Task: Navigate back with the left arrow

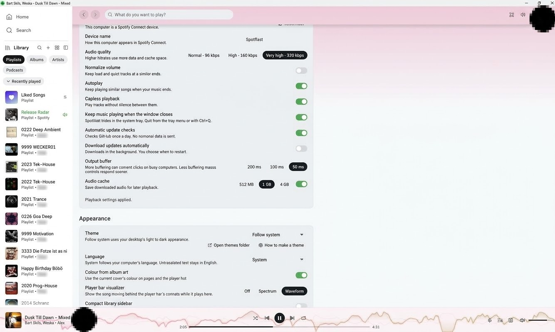Action: 84,15
